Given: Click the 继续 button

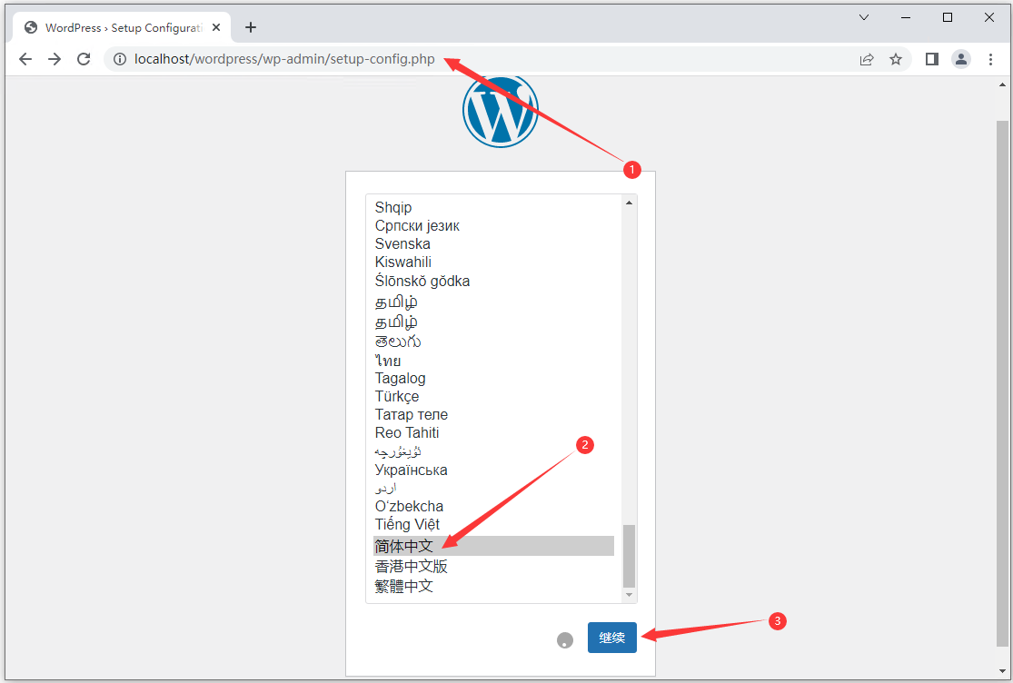Looking at the screenshot, I should 611,638.
